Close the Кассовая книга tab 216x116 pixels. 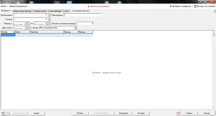coord(87,11)
